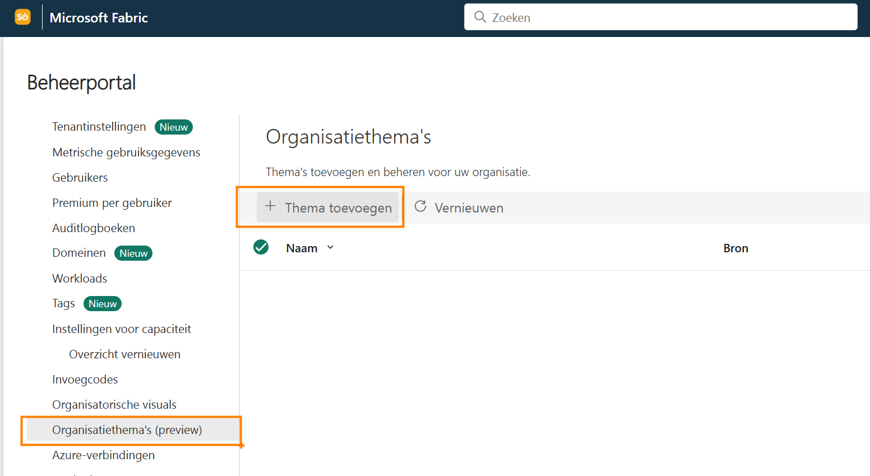Image resolution: width=870 pixels, height=476 pixels.
Task: Click the refresh icon next to Vernieuwen
Action: tap(420, 207)
